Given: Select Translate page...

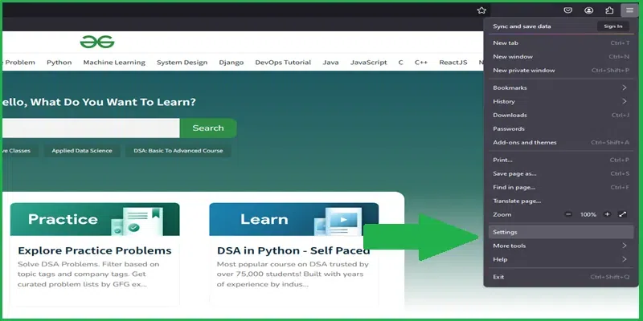Looking at the screenshot, I should pyautogui.click(x=560, y=201).
